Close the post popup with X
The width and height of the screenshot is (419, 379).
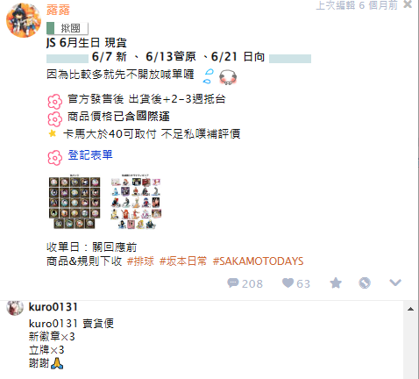[408, 4]
